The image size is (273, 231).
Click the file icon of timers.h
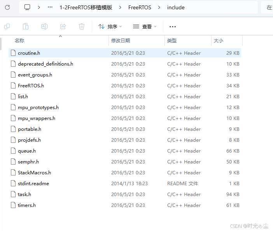coord(13,205)
